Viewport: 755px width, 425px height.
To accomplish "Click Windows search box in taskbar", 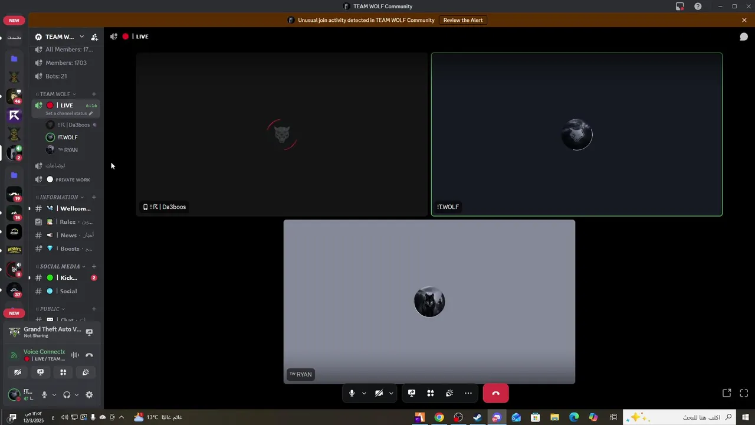I will (680, 417).
